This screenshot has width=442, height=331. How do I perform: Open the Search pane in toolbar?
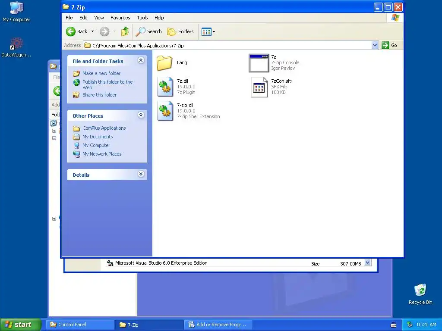click(148, 31)
